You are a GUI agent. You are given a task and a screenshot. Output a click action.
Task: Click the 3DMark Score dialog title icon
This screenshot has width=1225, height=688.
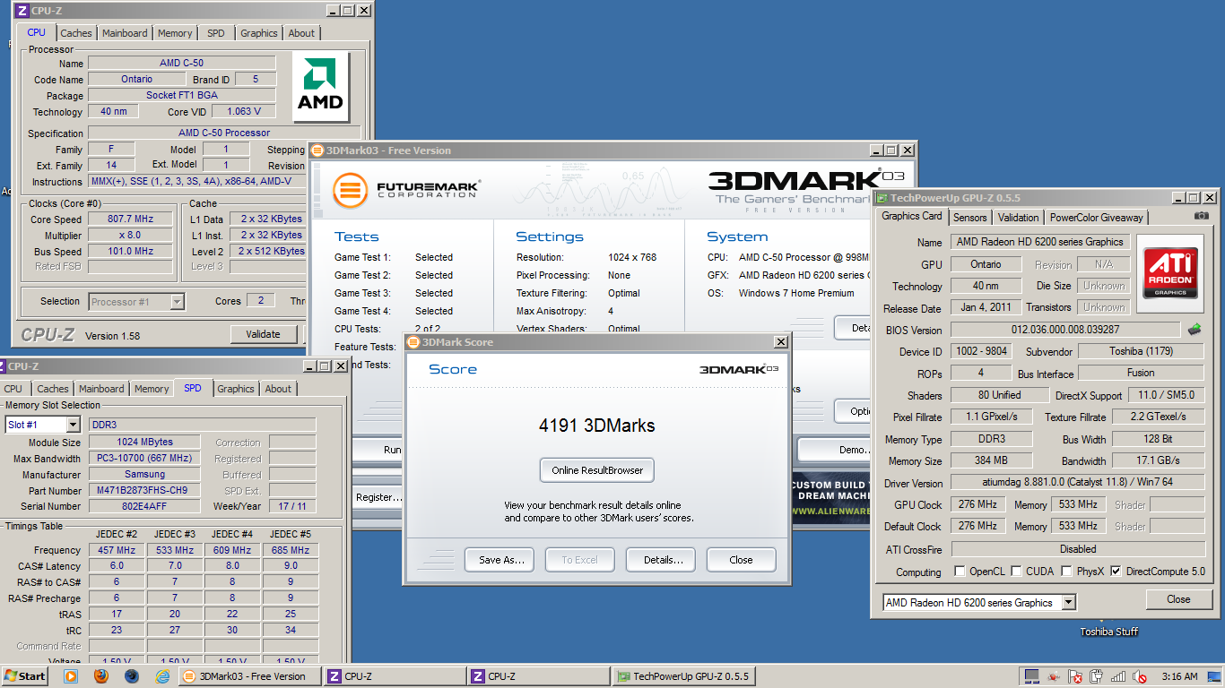pos(413,342)
